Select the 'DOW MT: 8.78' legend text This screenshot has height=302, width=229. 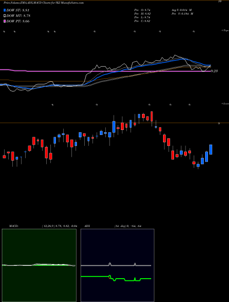[x=18, y=16]
